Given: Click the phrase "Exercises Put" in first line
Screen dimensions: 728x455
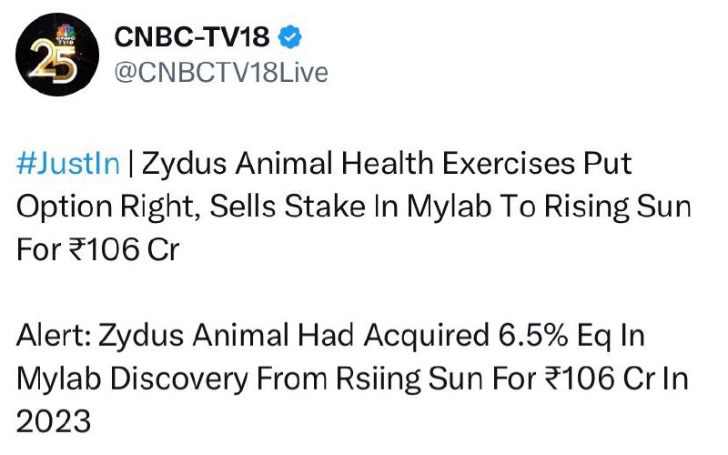Looking at the screenshot, I should point(537,164).
